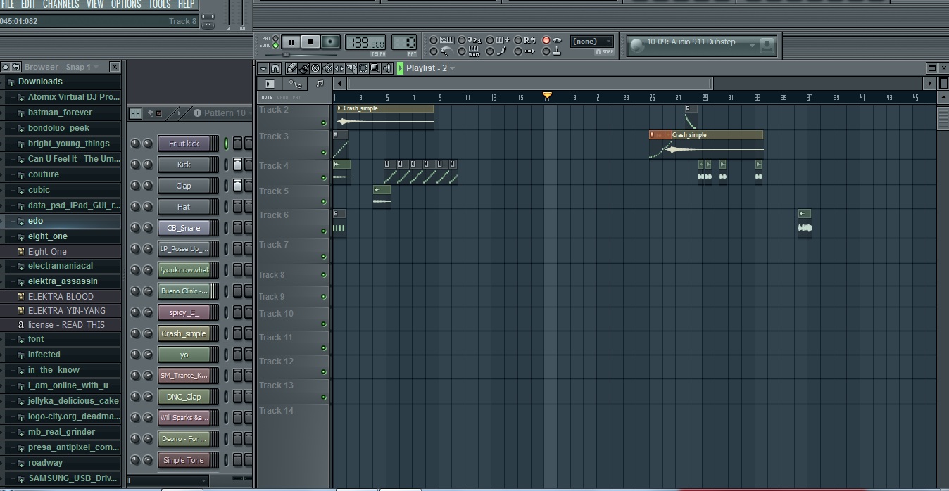949x491 pixels.
Task: Click the tempo display showing 139.000
Action: tap(365, 42)
